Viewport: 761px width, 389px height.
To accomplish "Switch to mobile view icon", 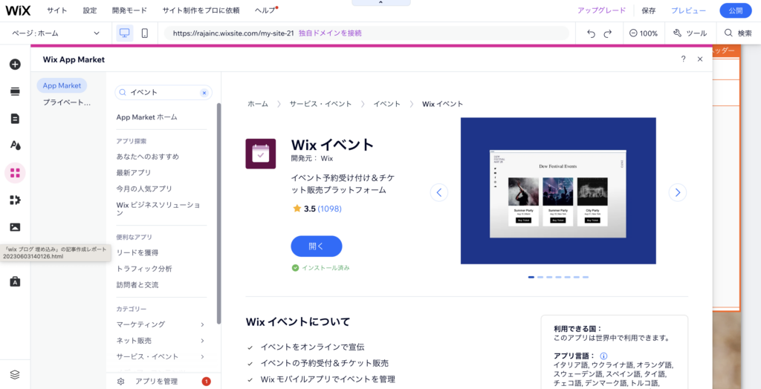I will pos(145,33).
